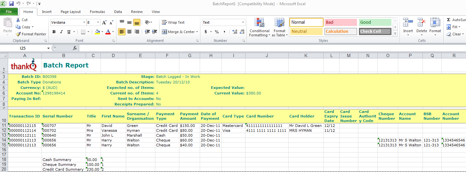The height and width of the screenshot is (172, 466).
Task: Click Accounting Number Format dollar icon
Action: 206,32
